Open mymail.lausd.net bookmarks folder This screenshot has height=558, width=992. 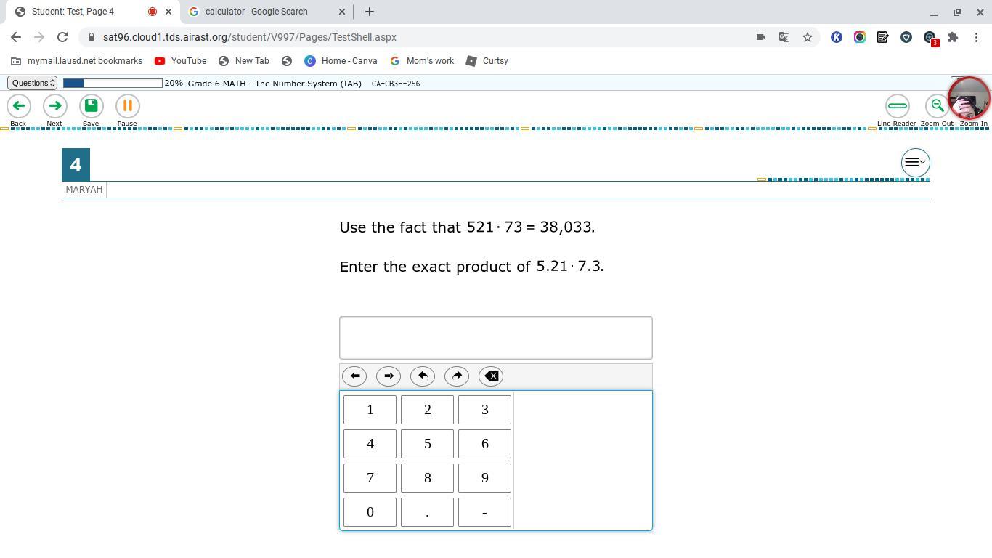point(77,61)
